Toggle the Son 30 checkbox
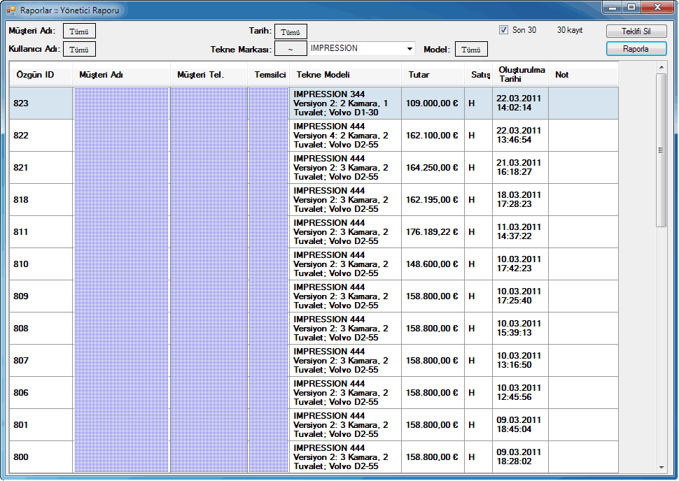Viewport: 679px width, 481px height. pyautogui.click(x=503, y=30)
